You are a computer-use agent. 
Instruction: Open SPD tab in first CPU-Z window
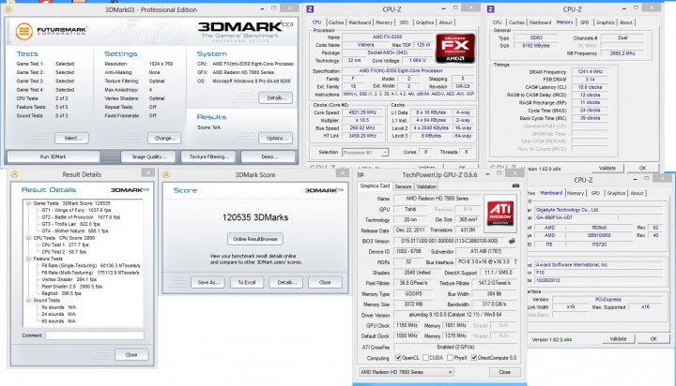(x=404, y=22)
